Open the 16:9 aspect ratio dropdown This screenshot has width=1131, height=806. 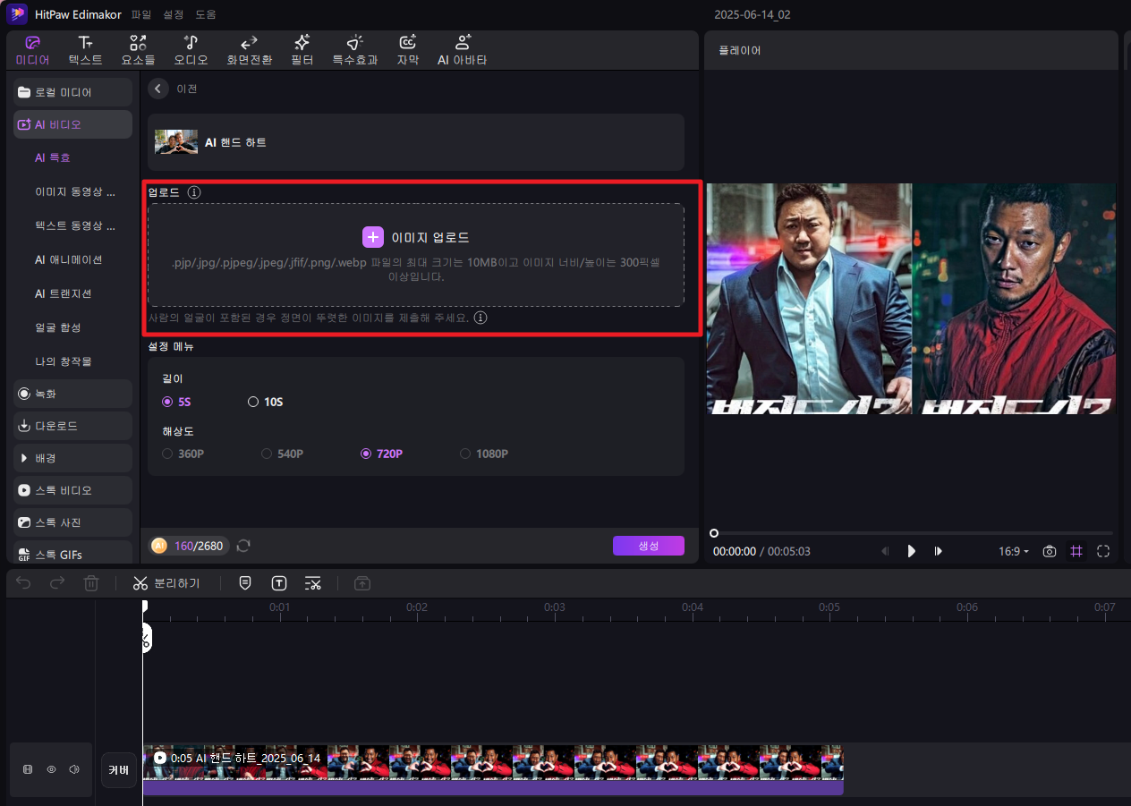click(1014, 551)
